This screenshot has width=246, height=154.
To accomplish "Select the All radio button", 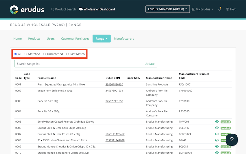I will point(16,54).
